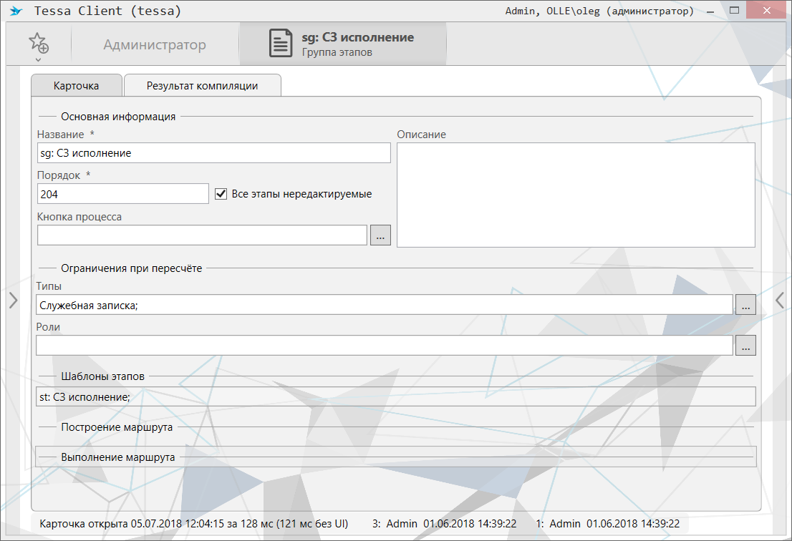Click the Tessa bird logo icon
This screenshot has width=792, height=541.
[x=16, y=11]
